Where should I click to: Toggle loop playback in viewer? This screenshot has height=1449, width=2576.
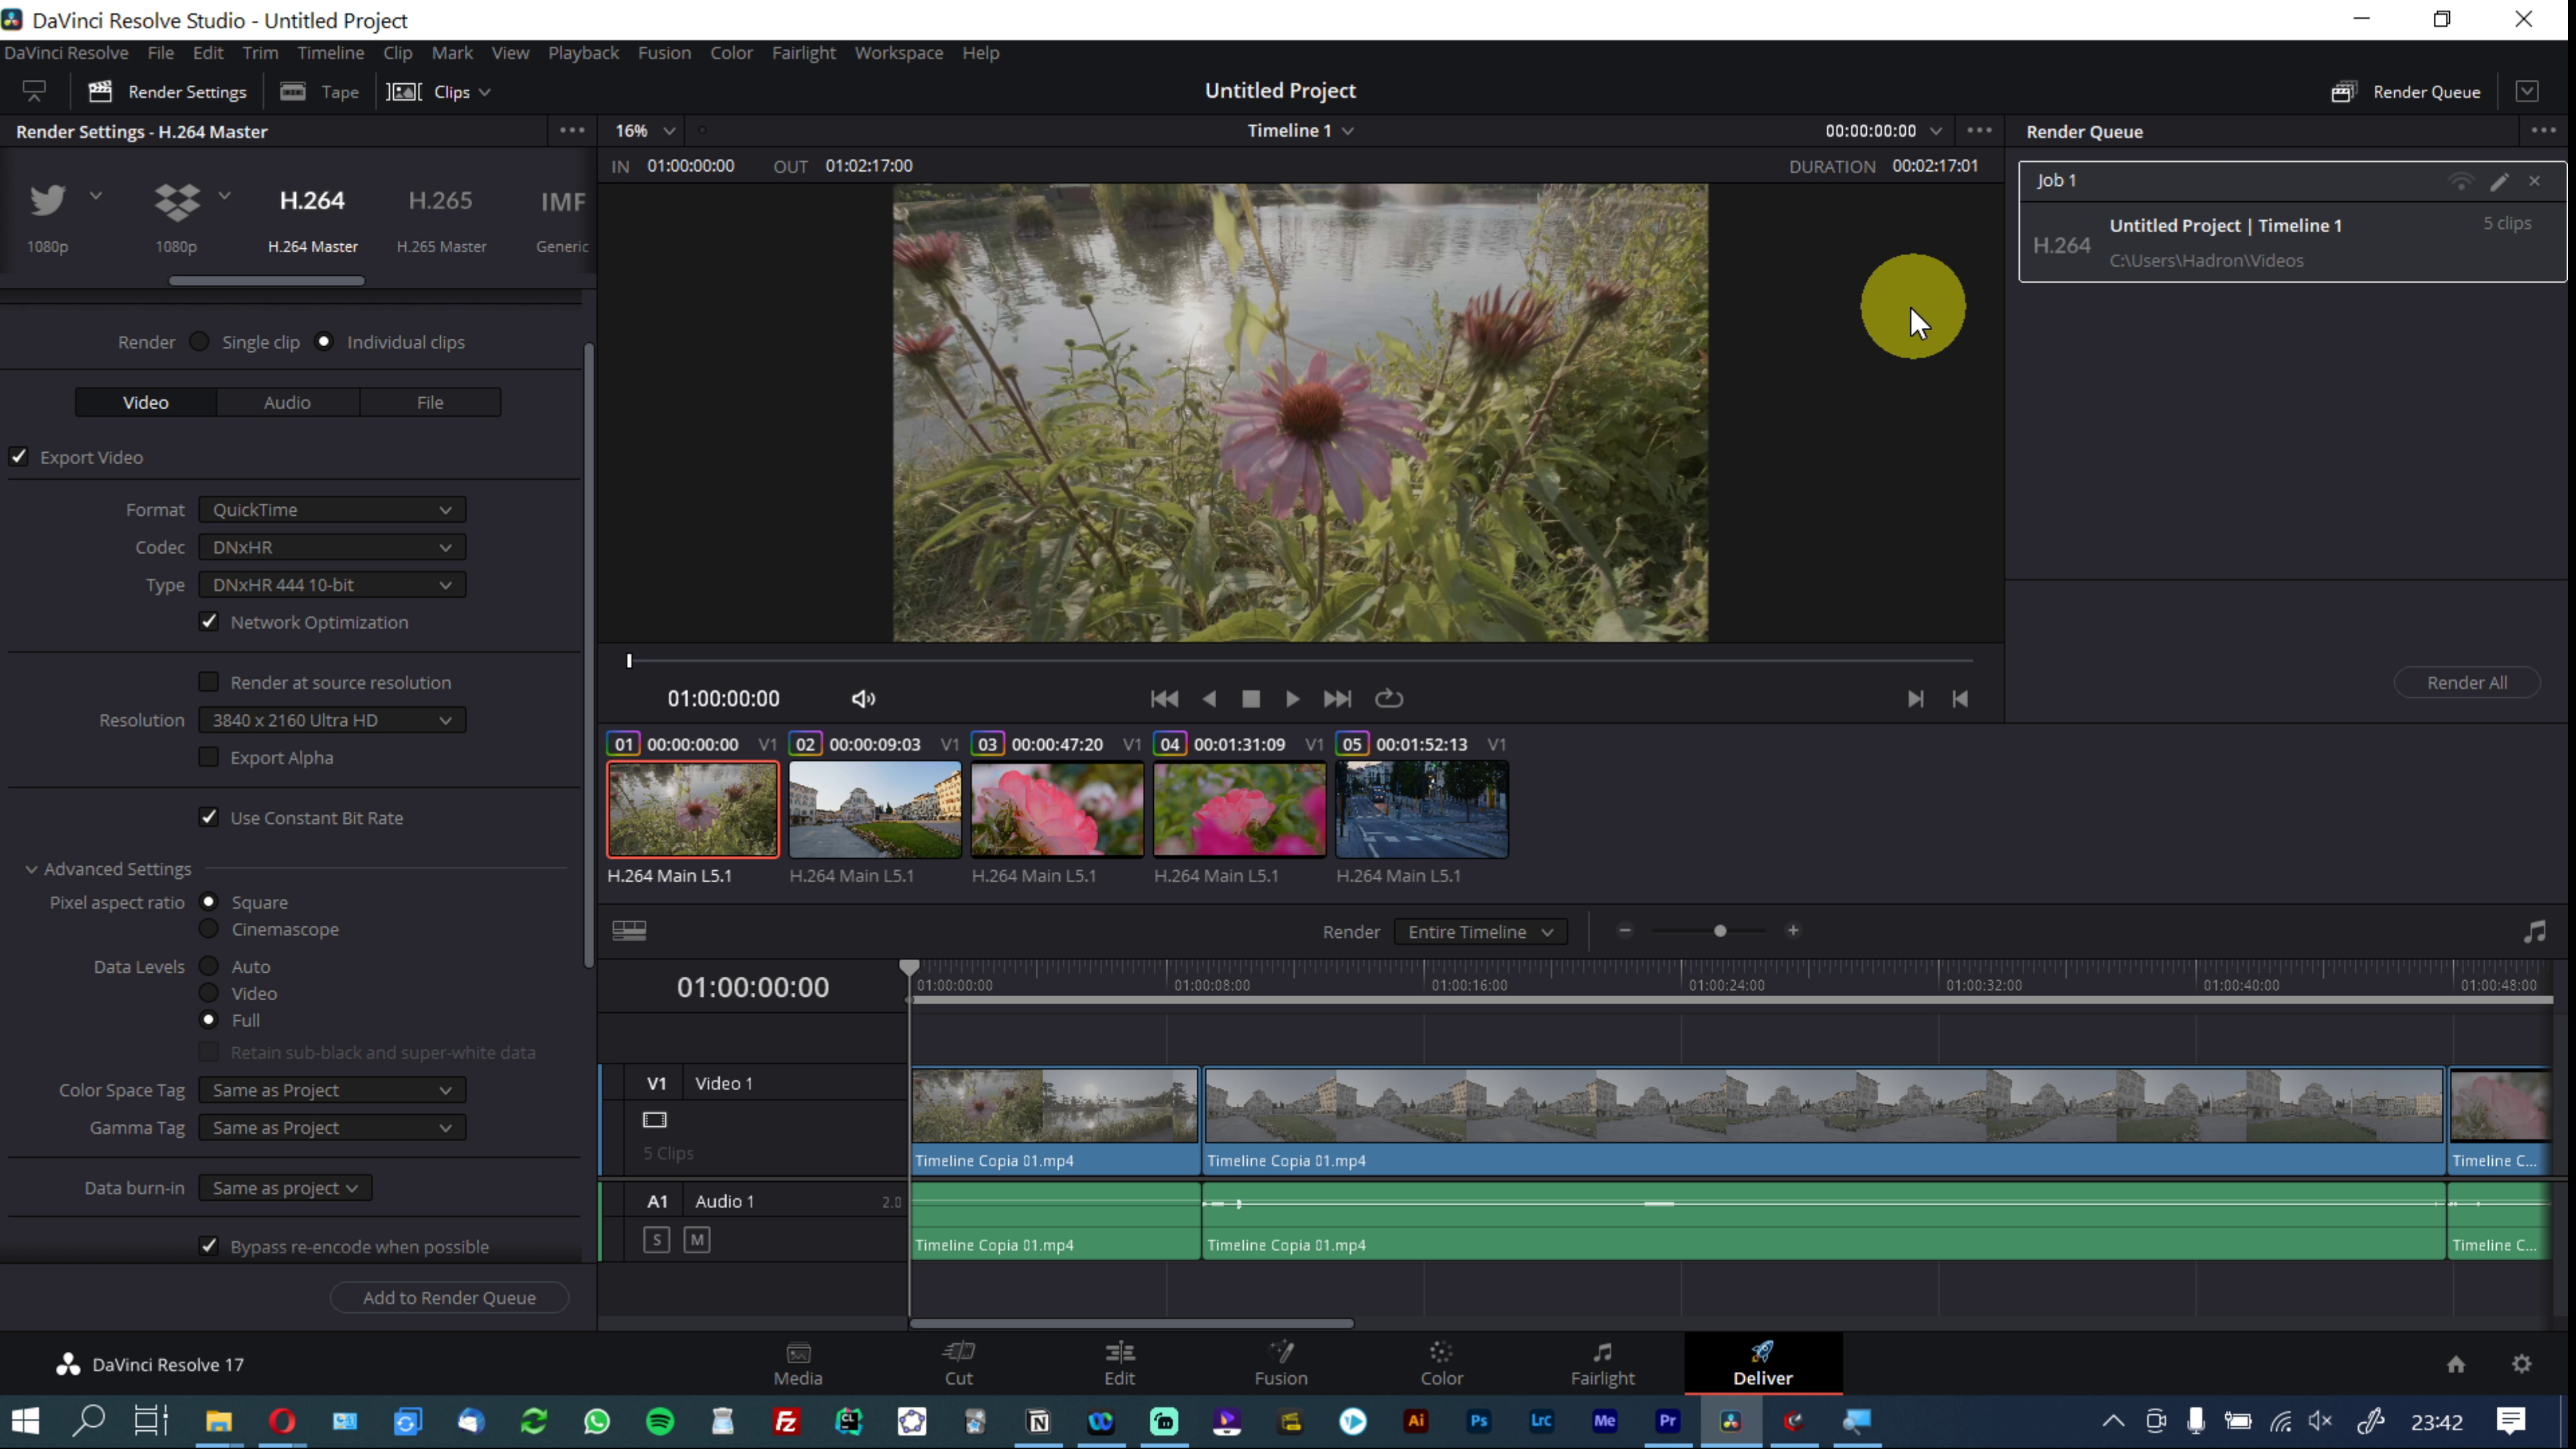[1389, 699]
